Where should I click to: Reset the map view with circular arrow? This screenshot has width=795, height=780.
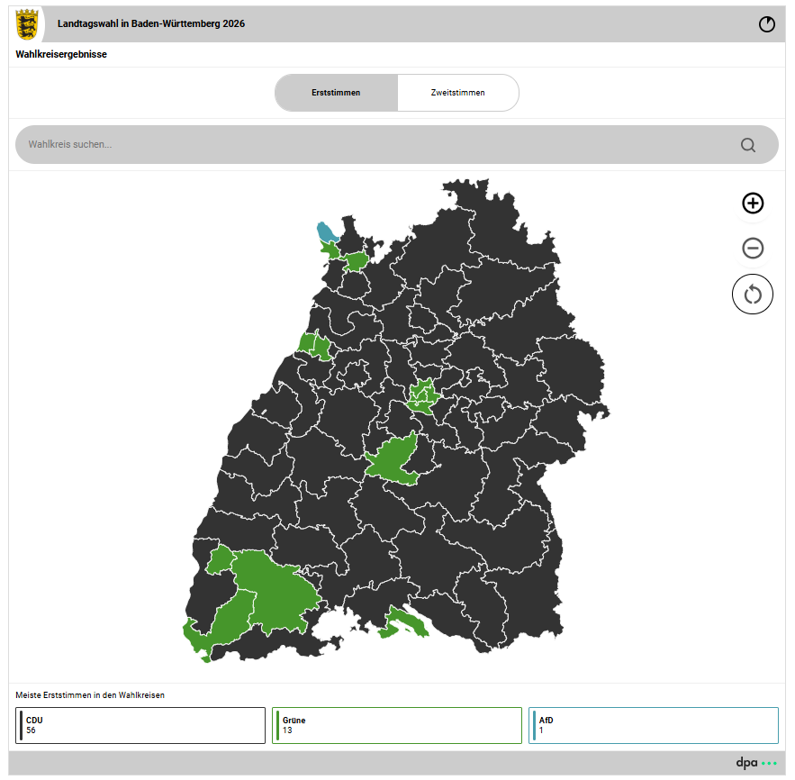point(753,295)
